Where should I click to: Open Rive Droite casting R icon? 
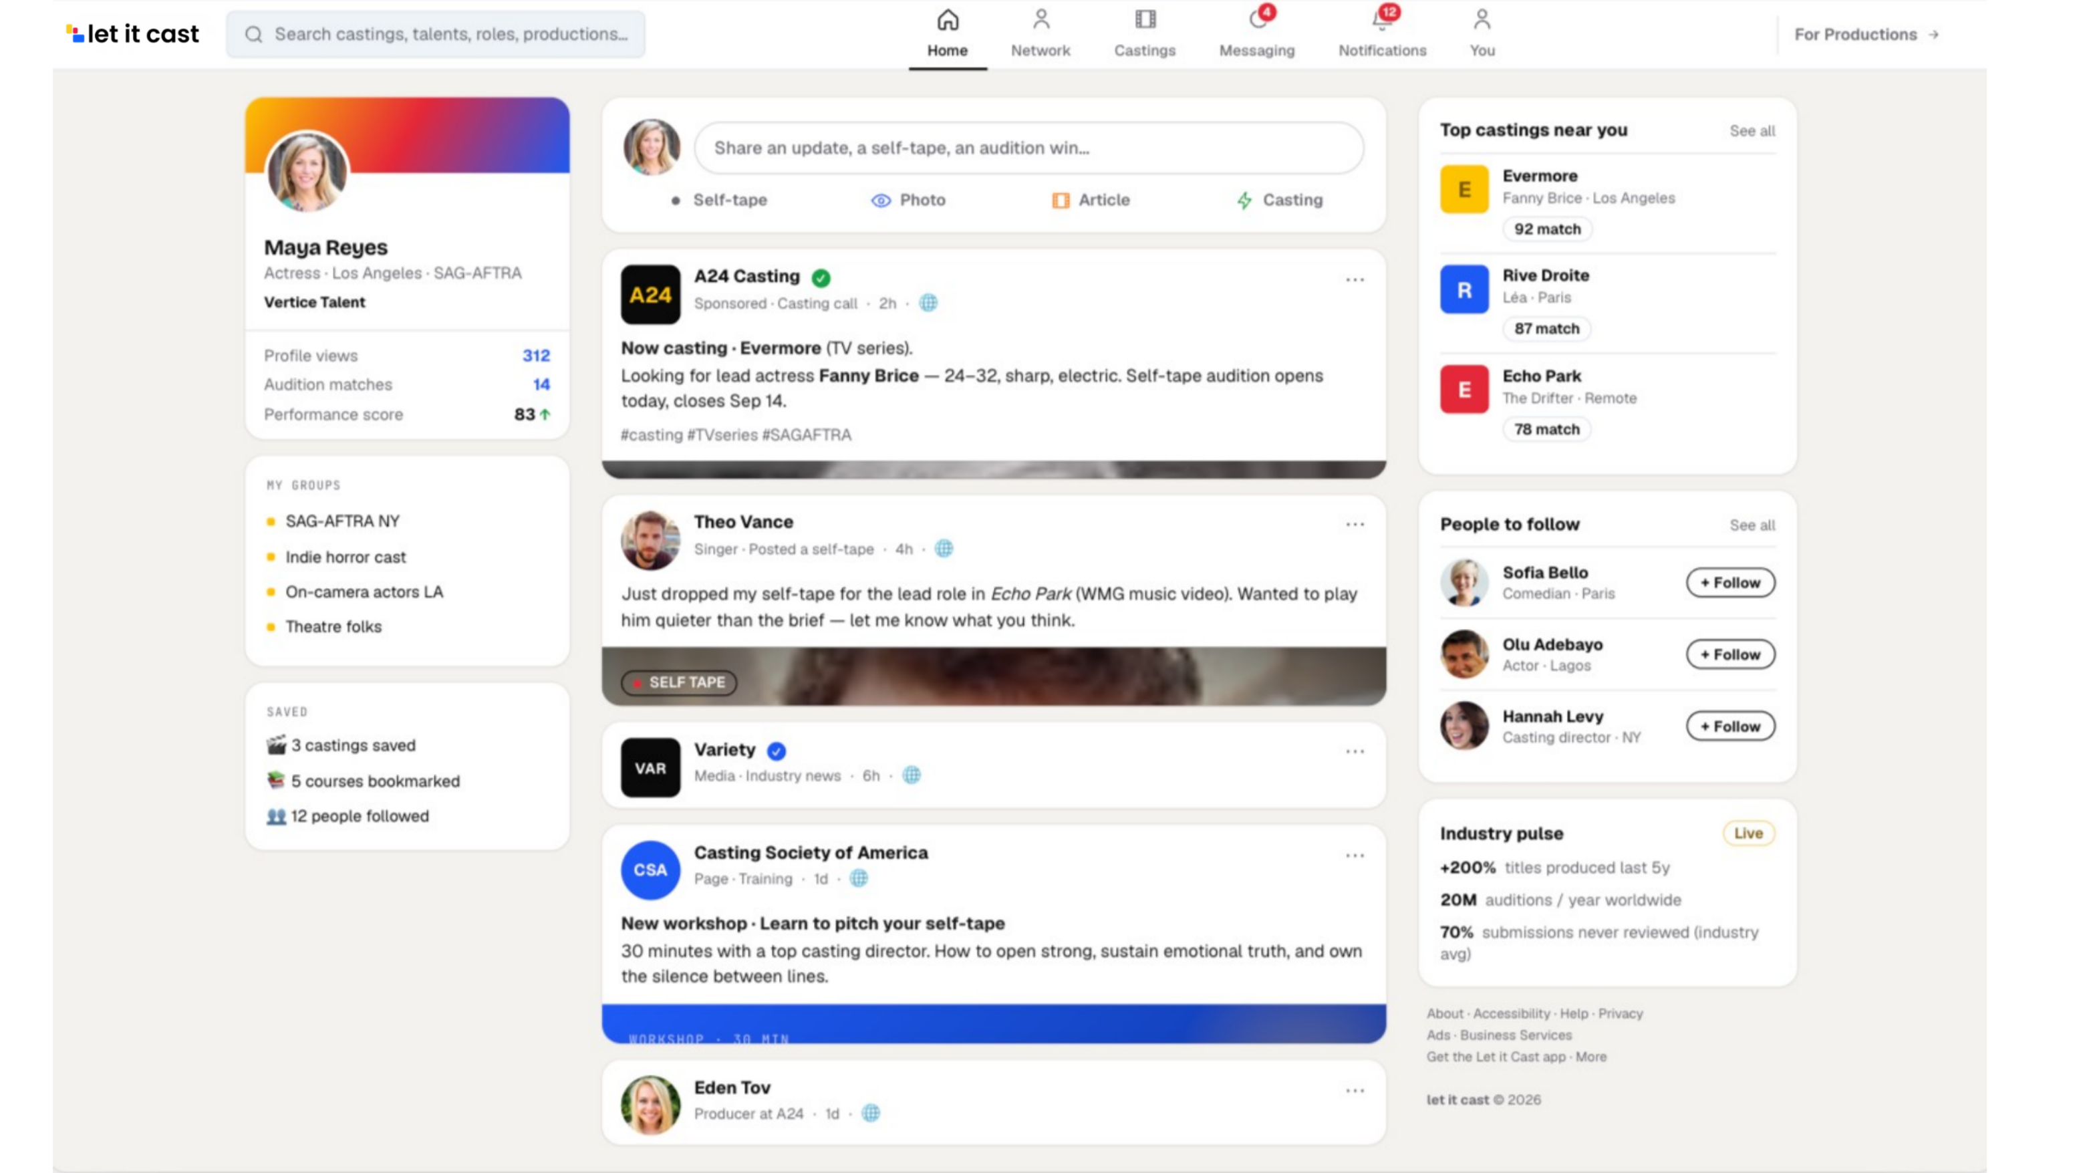coord(1464,289)
